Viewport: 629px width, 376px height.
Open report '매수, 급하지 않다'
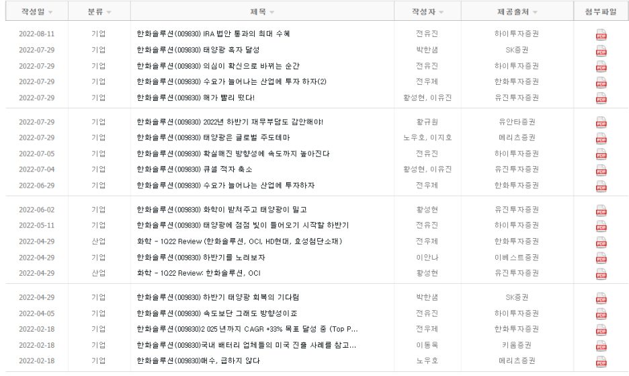pos(198,361)
